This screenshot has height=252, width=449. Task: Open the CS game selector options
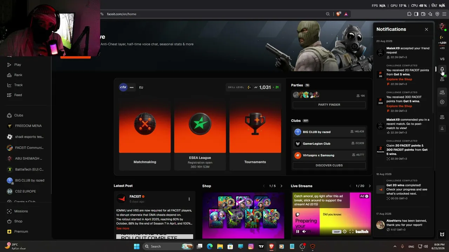[x=132, y=87]
